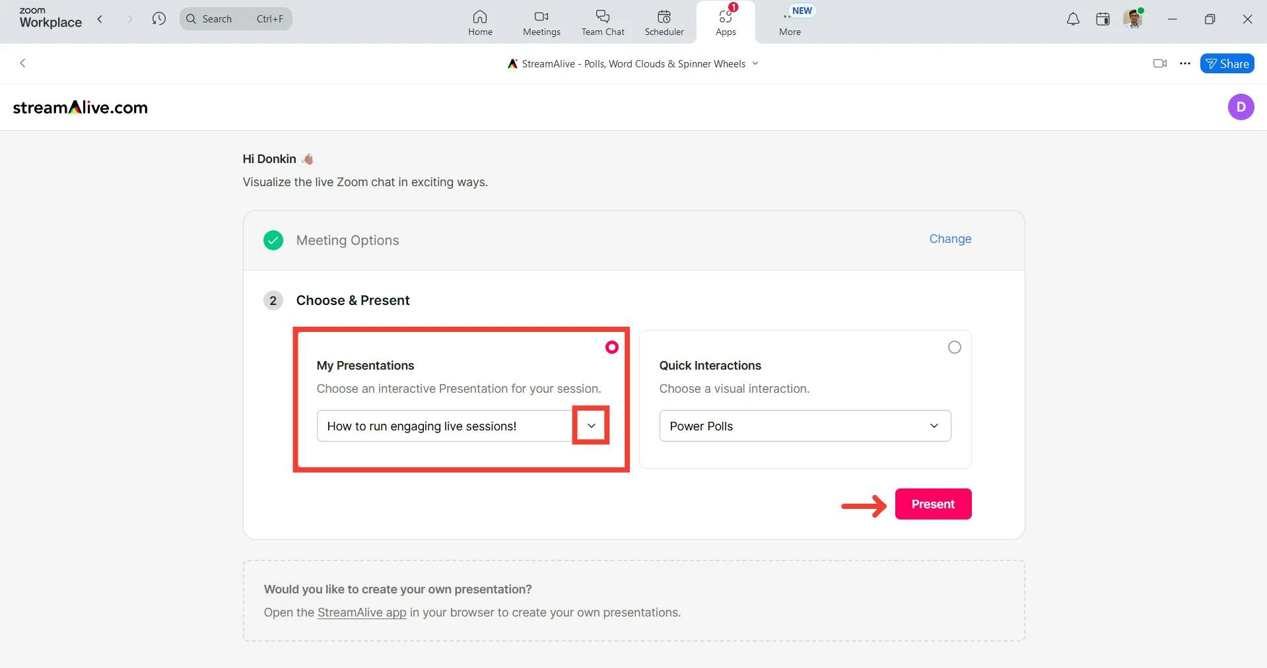Click the purple D account avatar
The width and height of the screenshot is (1267, 668).
tap(1241, 107)
